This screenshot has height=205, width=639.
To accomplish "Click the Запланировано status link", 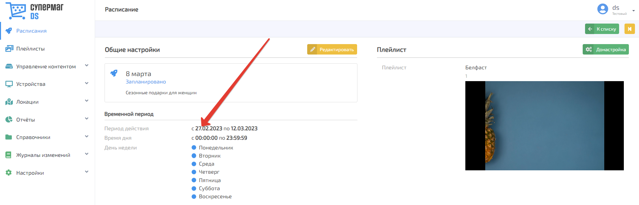I will tap(146, 82).
